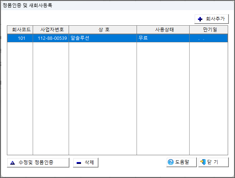
Task: Click the 무료 status cell
Action: 163,38
